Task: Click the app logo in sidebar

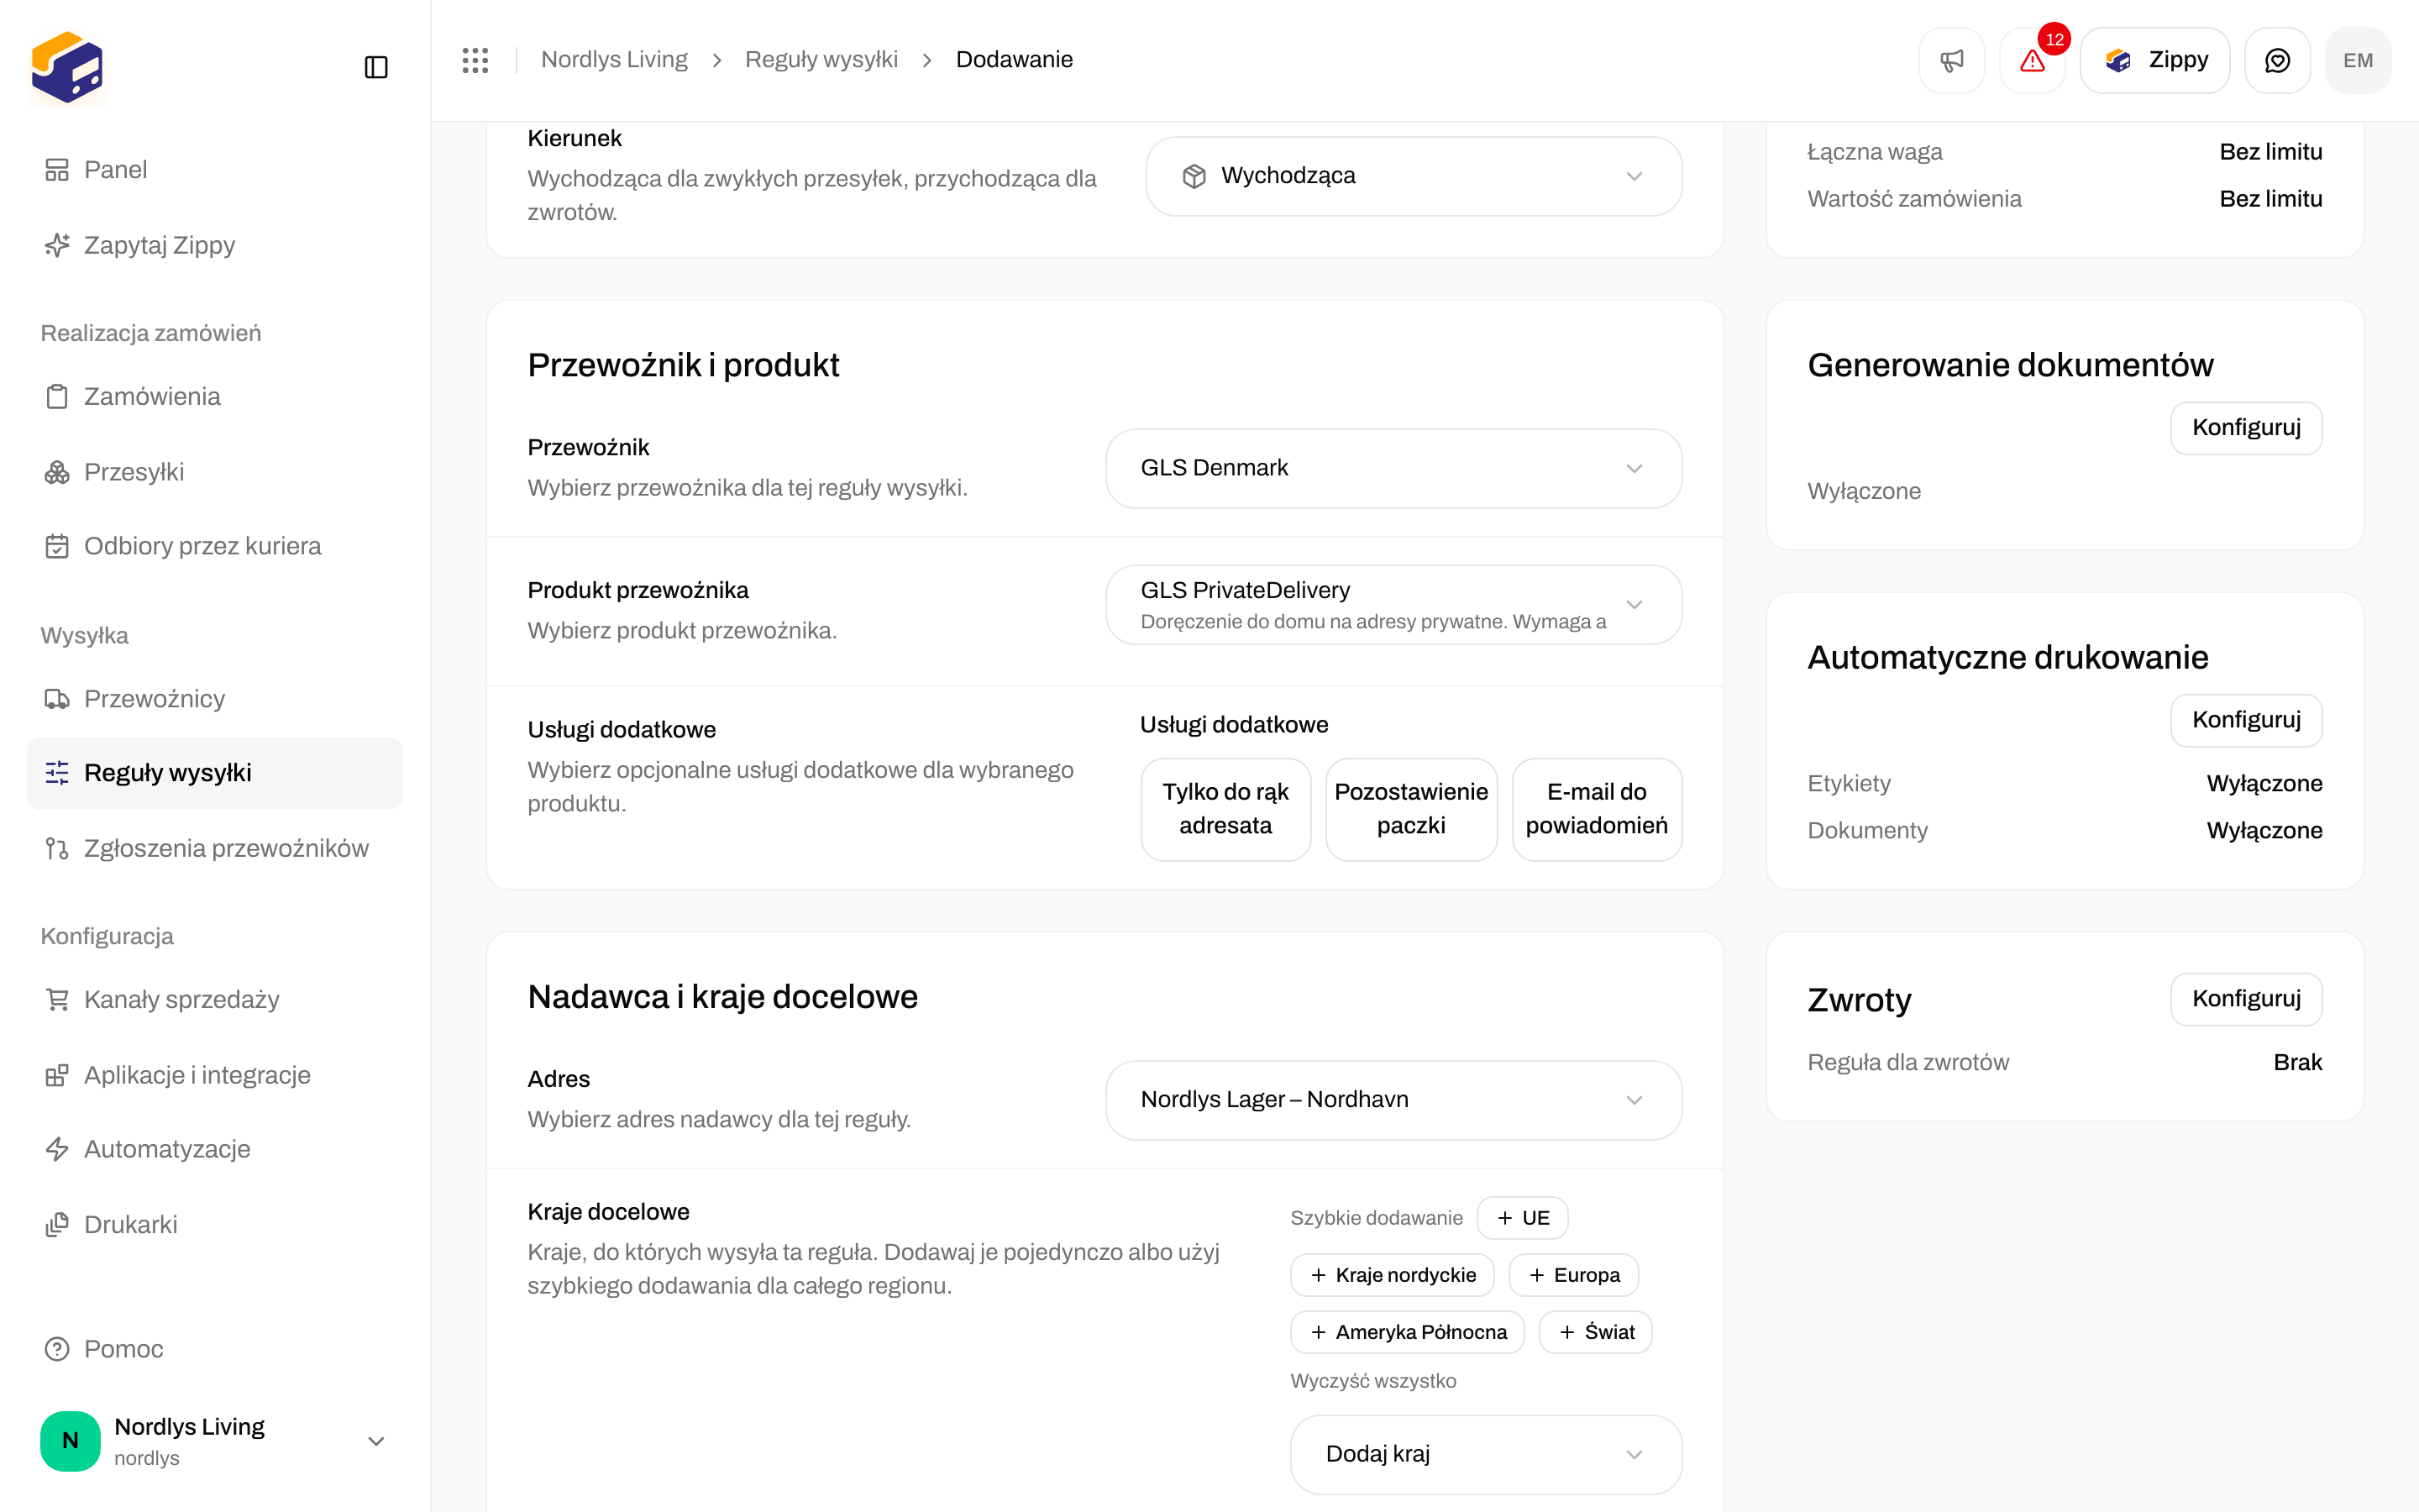Action: [67, 67]
